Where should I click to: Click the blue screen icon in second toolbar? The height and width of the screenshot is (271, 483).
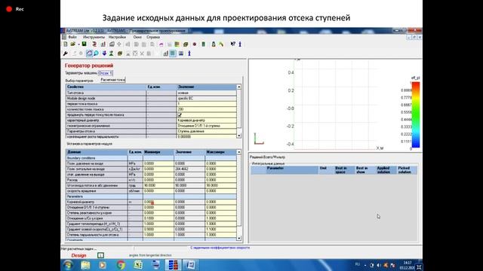(x=181, y=53)
